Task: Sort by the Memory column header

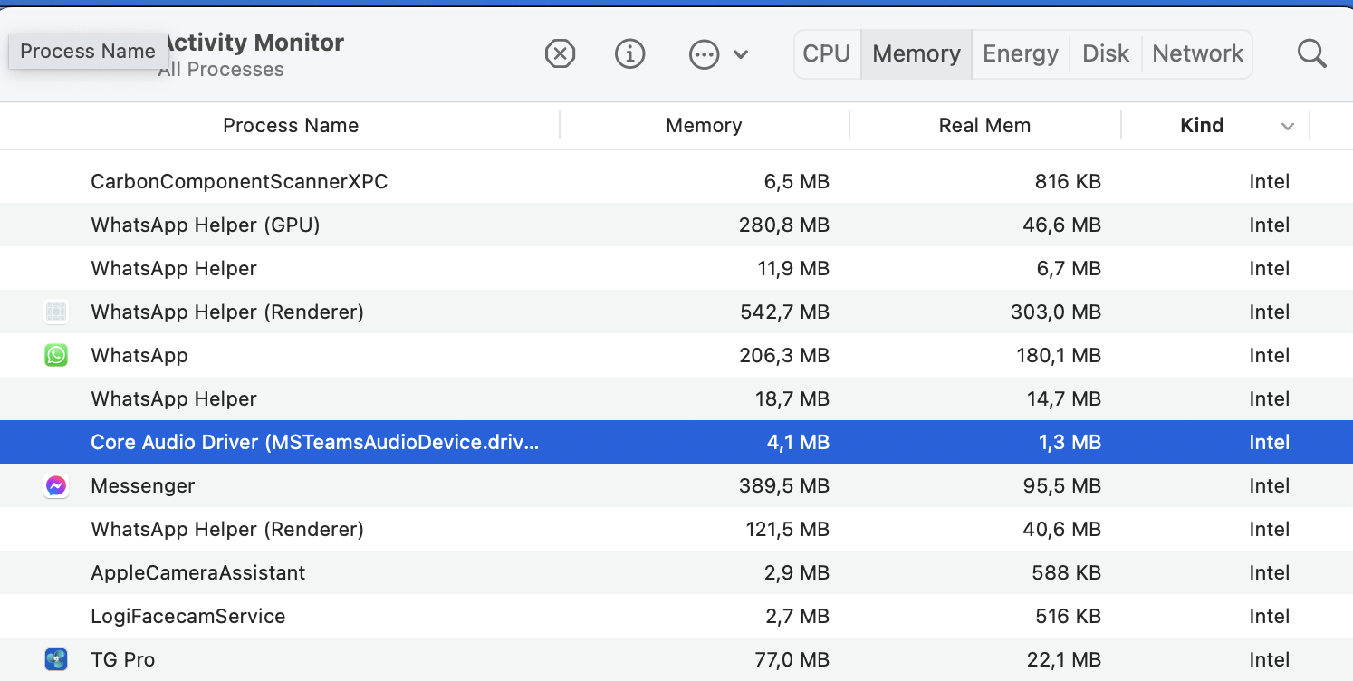Action: [x=704, y=126]
